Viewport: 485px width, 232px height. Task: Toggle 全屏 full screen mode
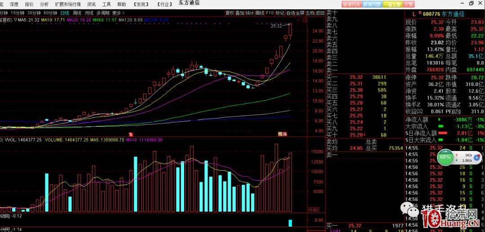(x=300, y=13)
